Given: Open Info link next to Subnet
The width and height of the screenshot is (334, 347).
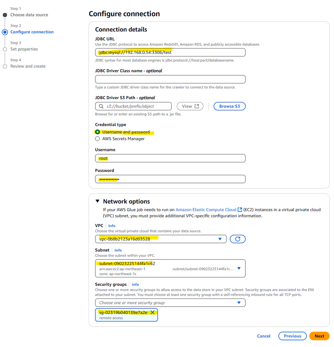Looking at the screenshot, I should click(x=118, y=250).
